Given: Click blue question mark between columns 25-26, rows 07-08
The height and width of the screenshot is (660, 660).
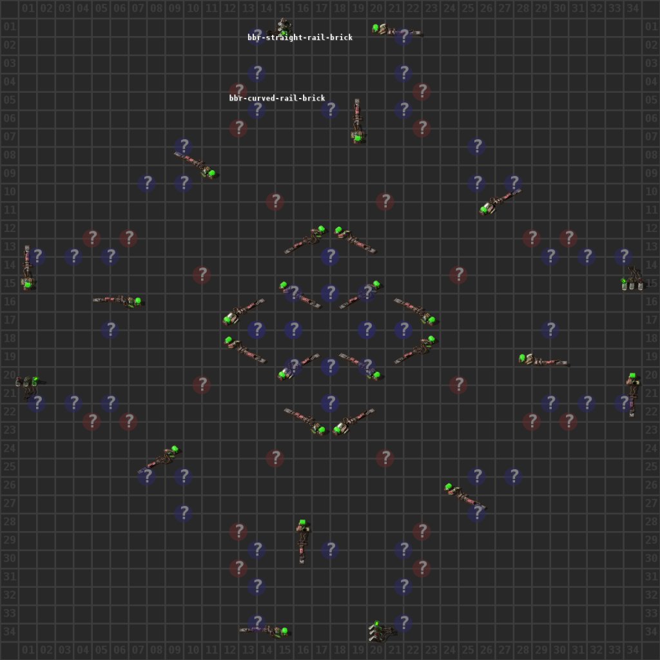Looking at the screenshot, I should [x=477, y=146].
